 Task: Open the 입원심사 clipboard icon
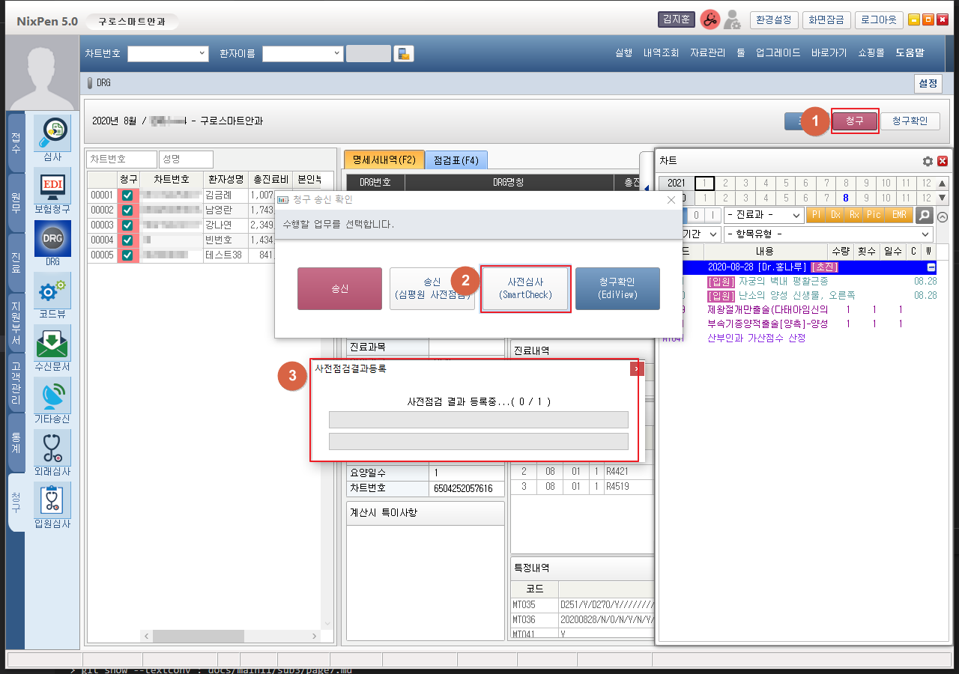[52, 501]
